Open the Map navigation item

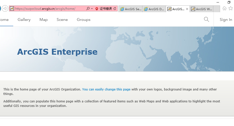44,20
